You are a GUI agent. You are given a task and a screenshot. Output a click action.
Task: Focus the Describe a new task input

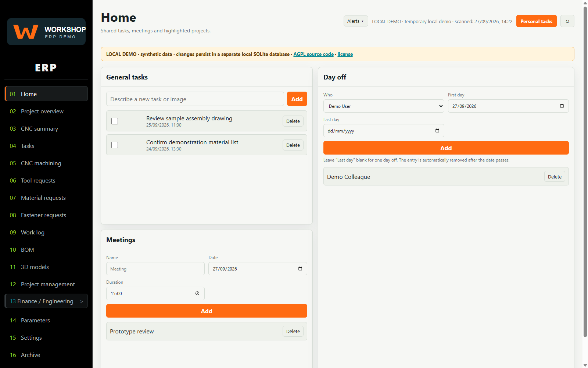tap(195, 99)
